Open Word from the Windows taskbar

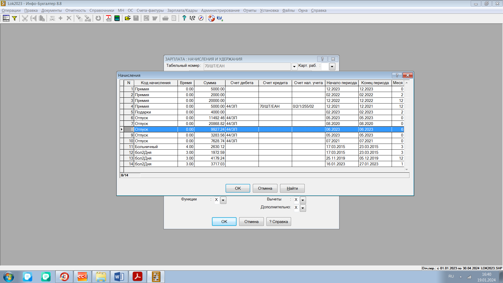pyautogui.click(x=119, y=277)
